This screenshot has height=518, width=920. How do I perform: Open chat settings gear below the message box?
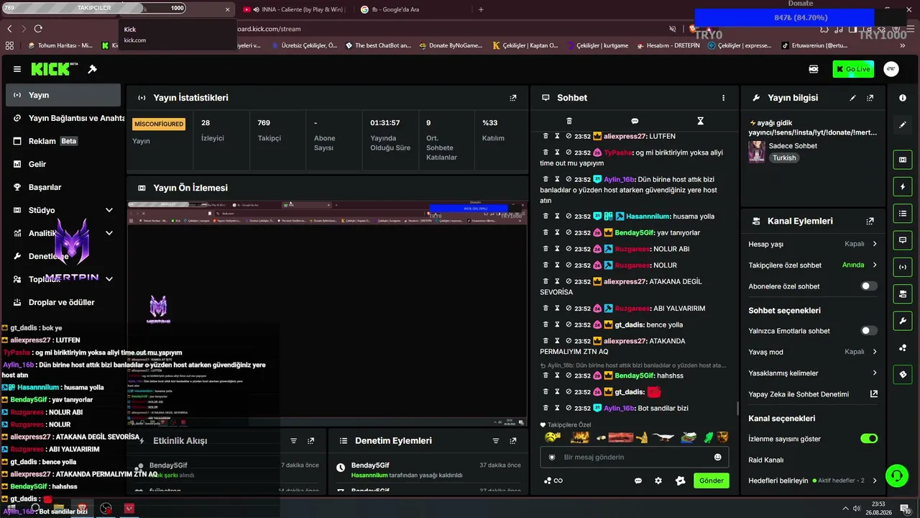tap(658, 481)
